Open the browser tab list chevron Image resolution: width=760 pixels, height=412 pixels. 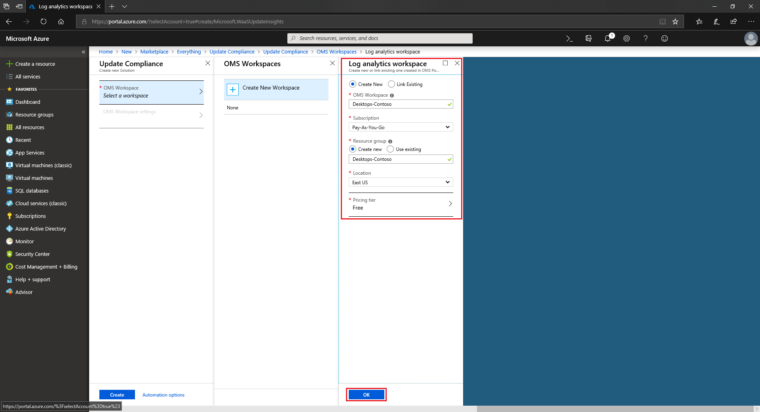coord(124,6)
